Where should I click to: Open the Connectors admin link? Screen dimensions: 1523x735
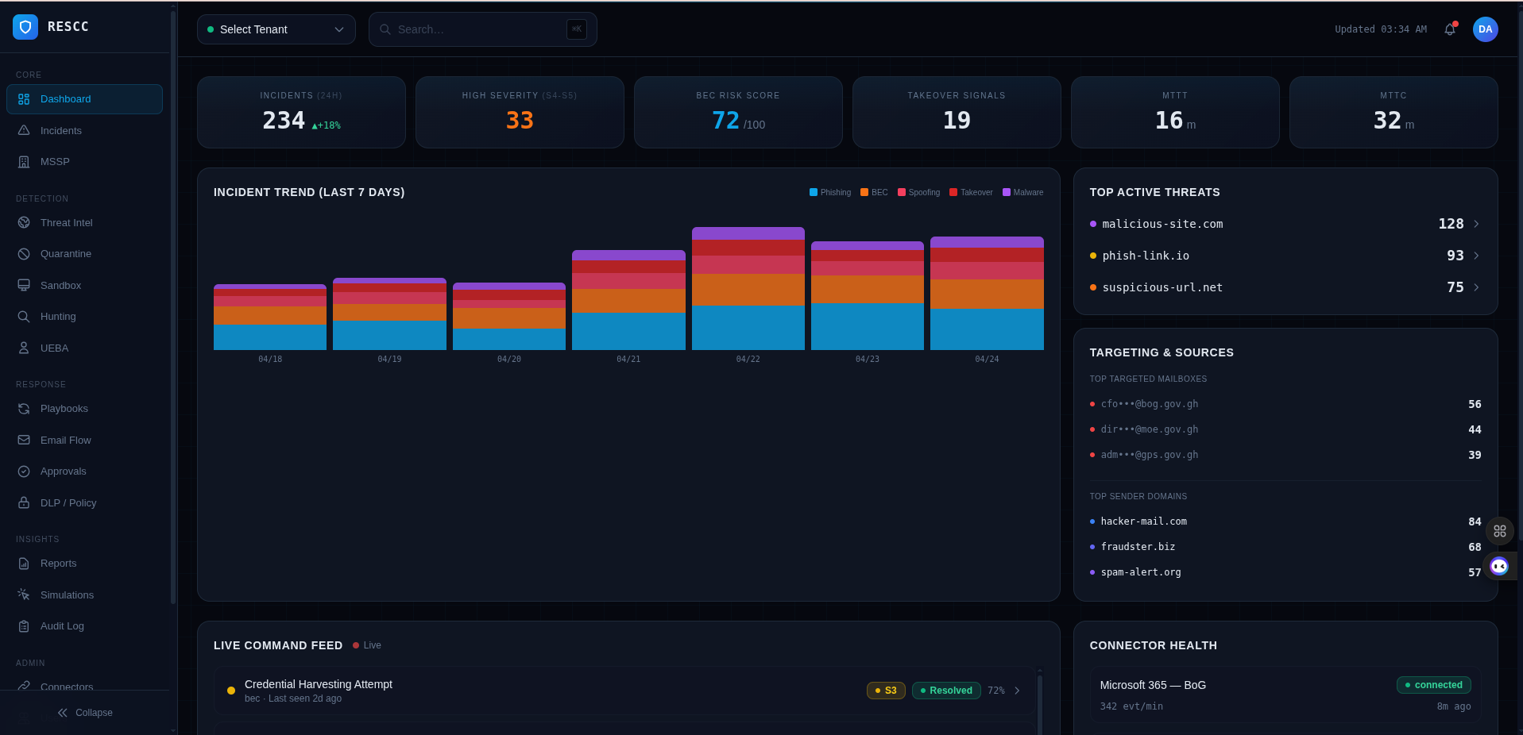point(67,687)
